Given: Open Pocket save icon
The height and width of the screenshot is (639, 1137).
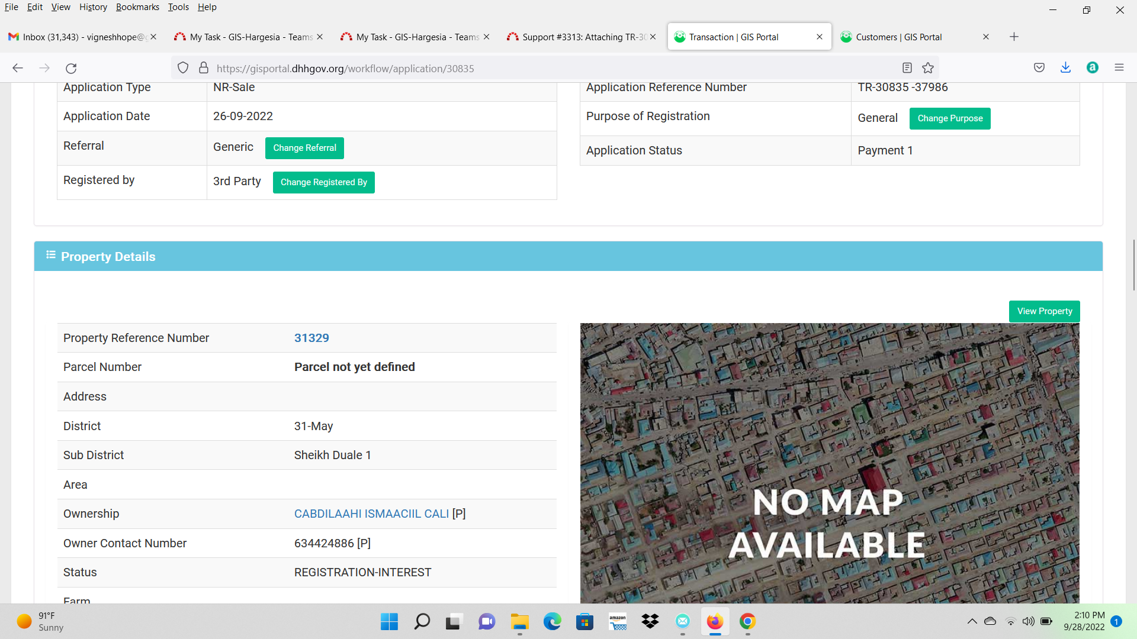Looking at the screenshot, I should point(1039,67).
